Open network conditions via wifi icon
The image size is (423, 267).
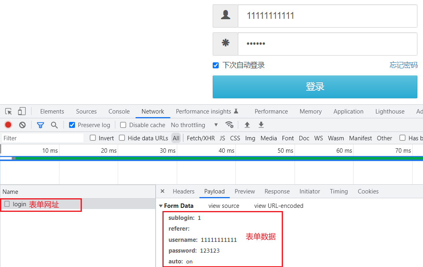(229, 125)
